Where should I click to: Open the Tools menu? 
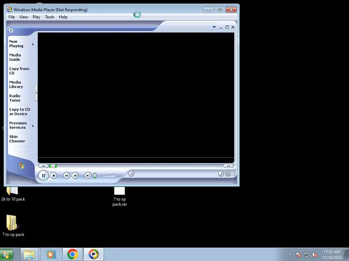point(49,17)
